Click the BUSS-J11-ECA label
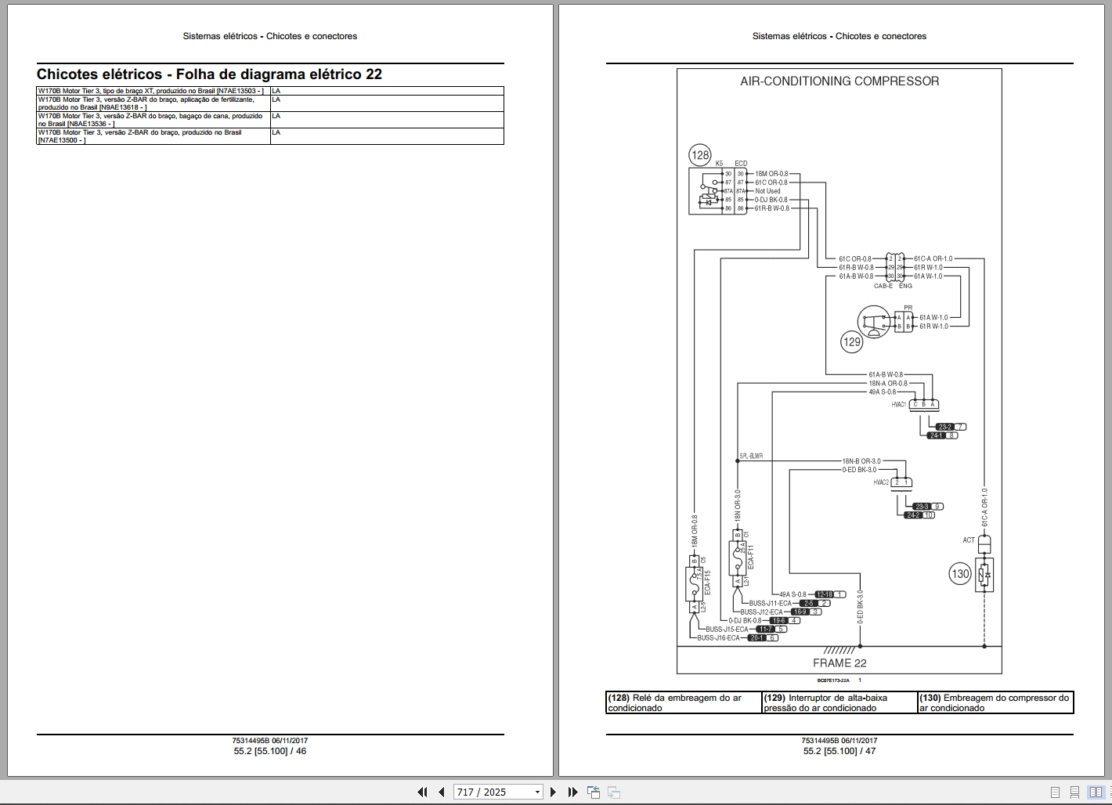This screenshot has width=1112, height=805. (x=770, y=604)
